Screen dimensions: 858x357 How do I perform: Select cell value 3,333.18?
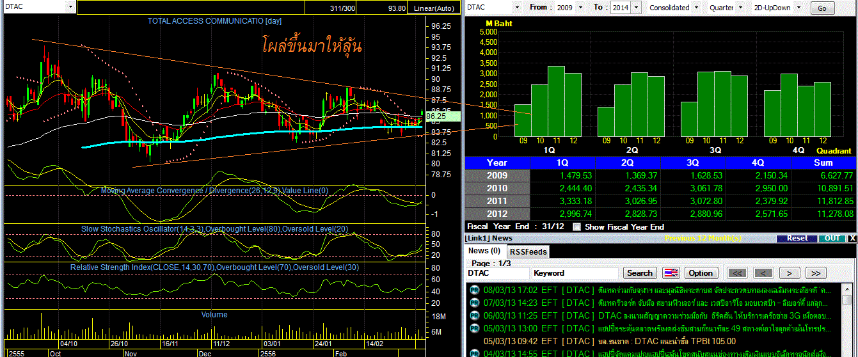(x=575, y=201)
